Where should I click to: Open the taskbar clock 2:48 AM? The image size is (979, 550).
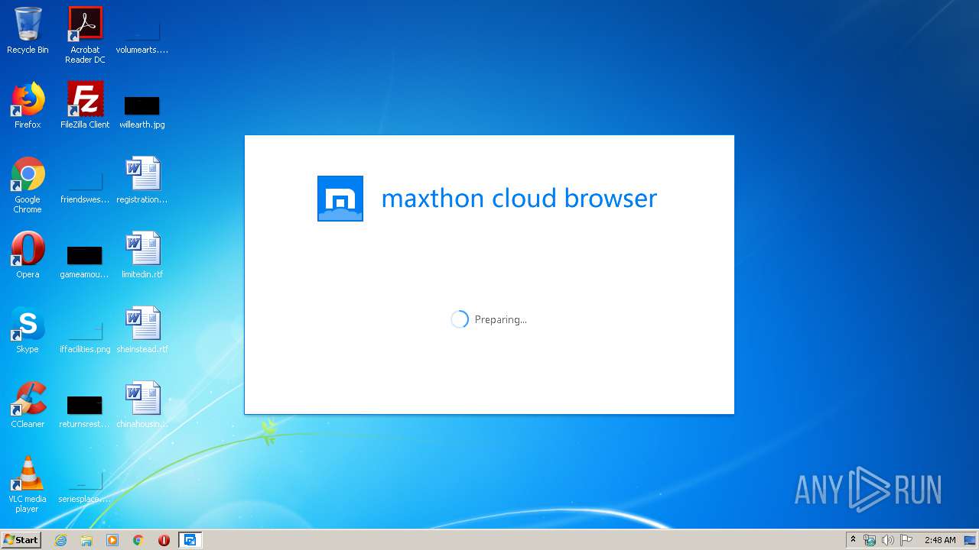pos(940,540)
